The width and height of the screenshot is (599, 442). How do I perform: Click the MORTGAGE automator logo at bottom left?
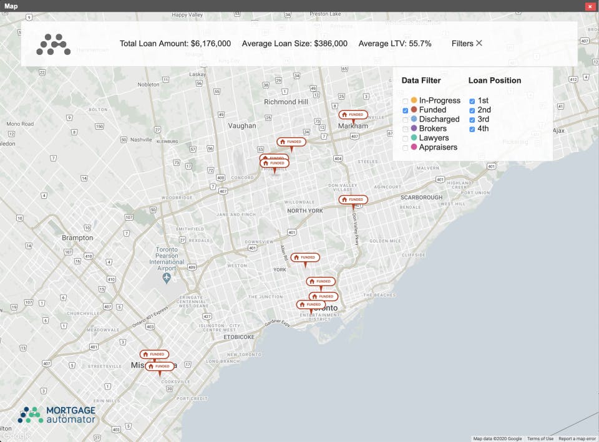pos(57,415)
